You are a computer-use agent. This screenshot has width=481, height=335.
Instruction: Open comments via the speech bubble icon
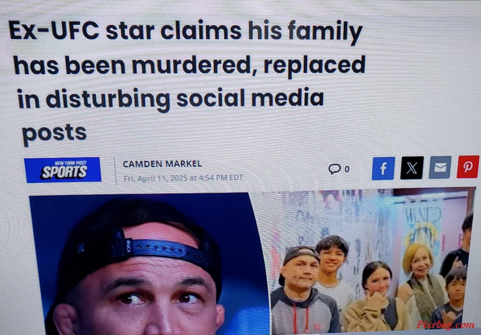click(x=334, y=169)
